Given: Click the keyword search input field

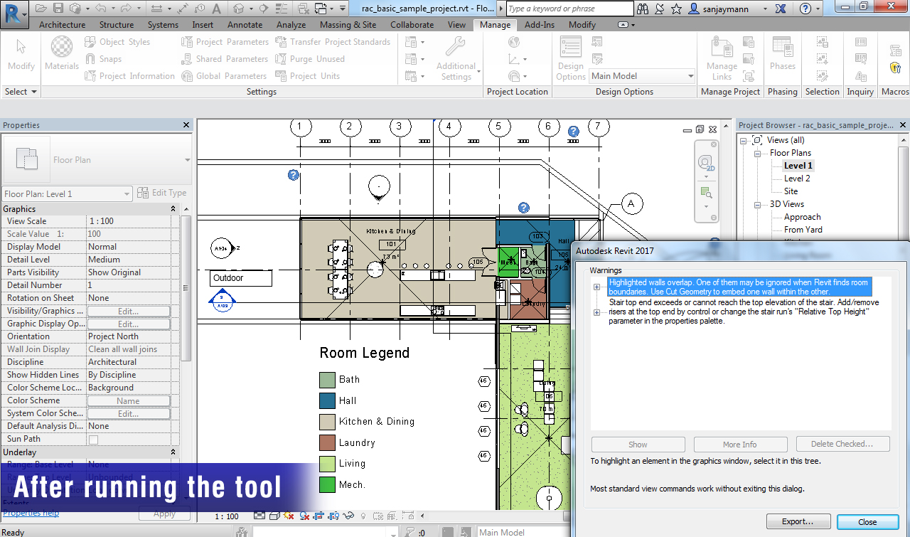Looking at the screenshot, I should click(x=569, y=9).
